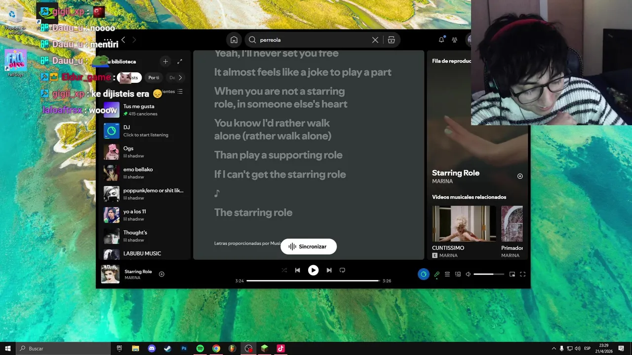Open the Ogs playlist
The image size is (632, 355).
coord(144,152)
